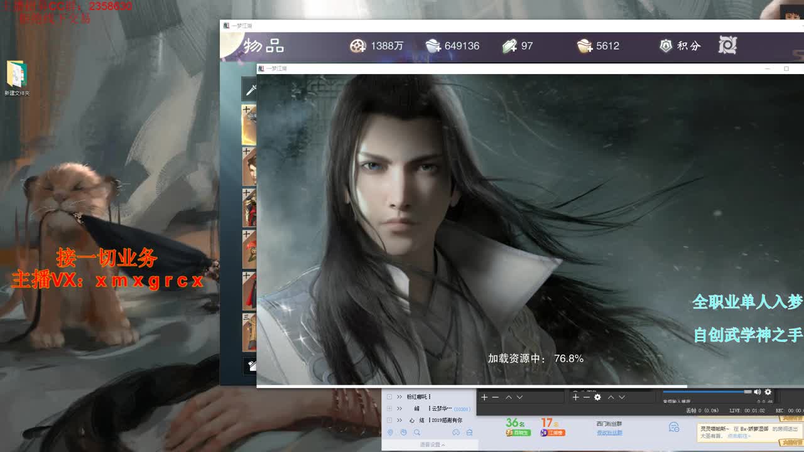Screen dimensions: 804x452
Task: Click the 5612 currency value
Action: pos(607,46)
